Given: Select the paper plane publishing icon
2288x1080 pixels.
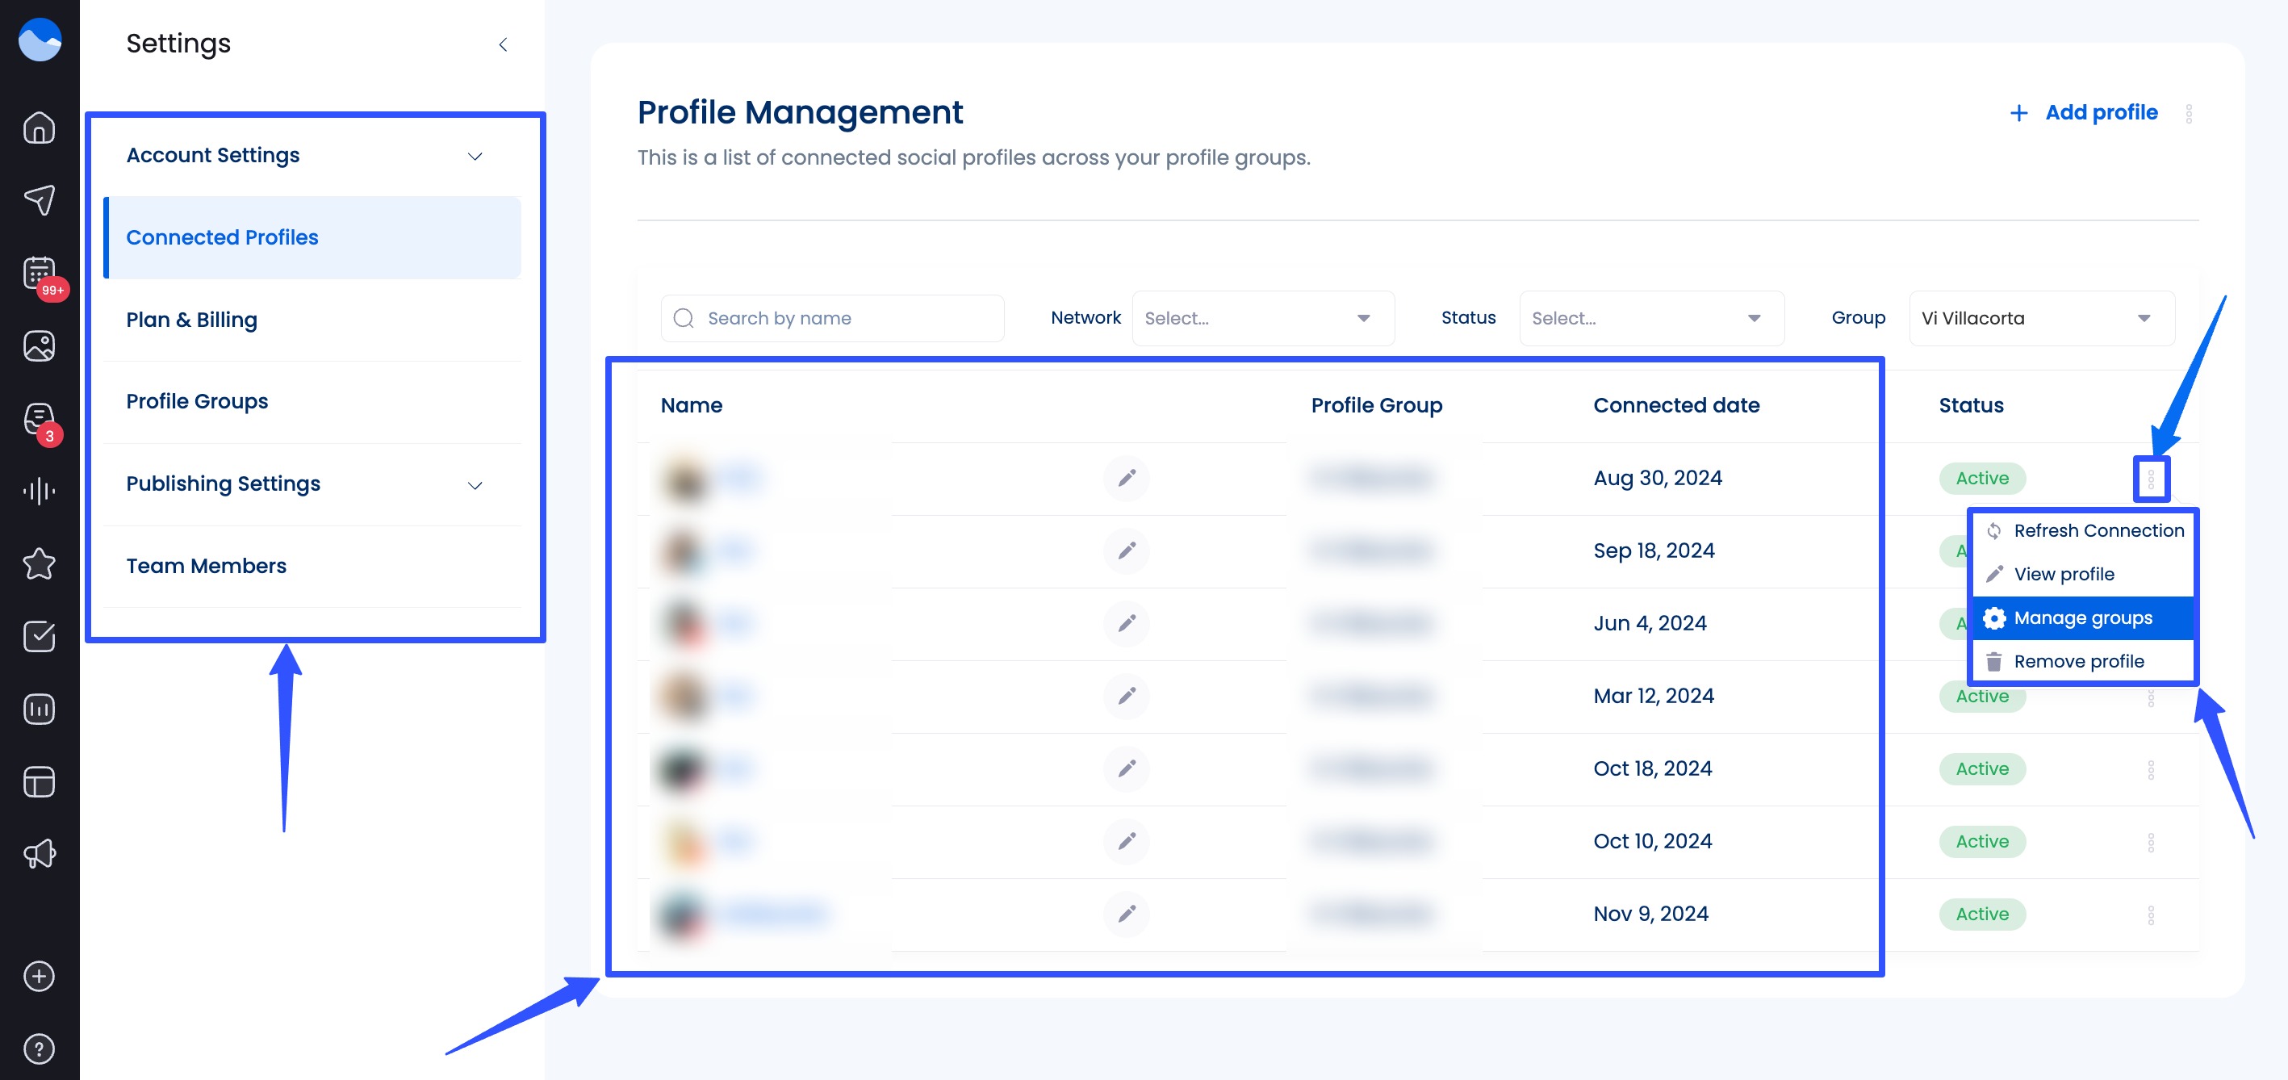Looking at the screenshot, I should coord(39,200).
